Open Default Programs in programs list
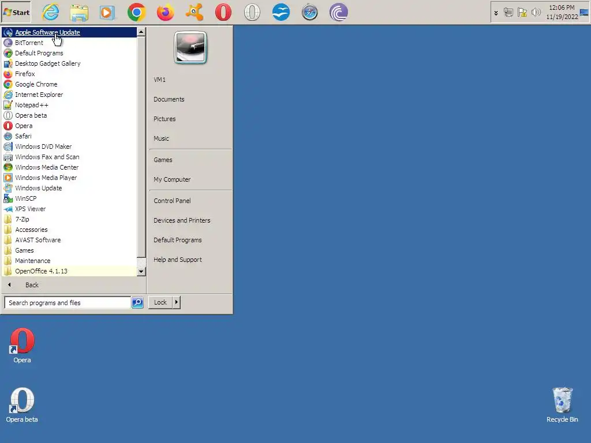Image resolution: width=591 pixels, height=443 pixels. [69, 53]
